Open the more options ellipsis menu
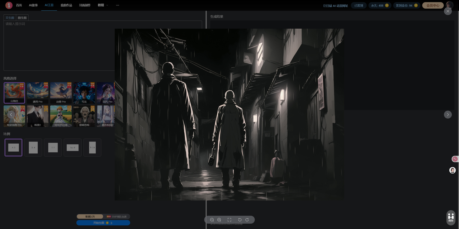Screen dimensions: 459x229 (118, 5)
